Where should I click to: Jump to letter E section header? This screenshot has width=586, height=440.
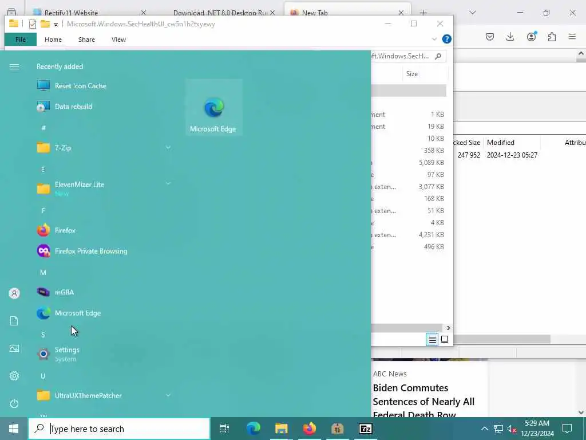point(43,170)
